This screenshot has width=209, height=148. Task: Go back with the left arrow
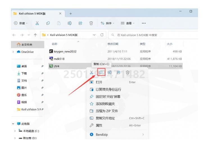point(14,35)
